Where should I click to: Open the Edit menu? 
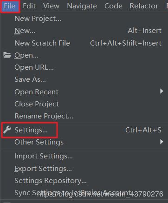click(x=29, y=6)
